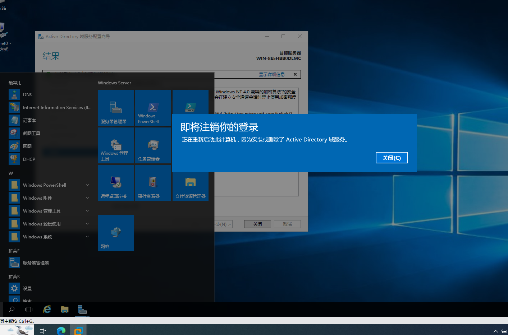Open DHCP management shortcut
Screen dimensions: 508x335
(x=50, y=159)
